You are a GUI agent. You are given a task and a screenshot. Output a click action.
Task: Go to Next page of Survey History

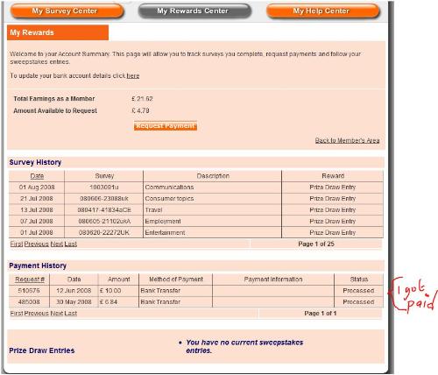(x=57, y=244)
